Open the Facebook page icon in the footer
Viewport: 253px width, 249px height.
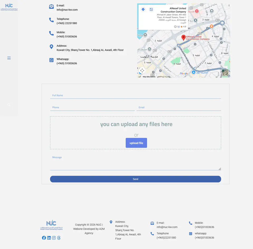[x=44, y=238]
